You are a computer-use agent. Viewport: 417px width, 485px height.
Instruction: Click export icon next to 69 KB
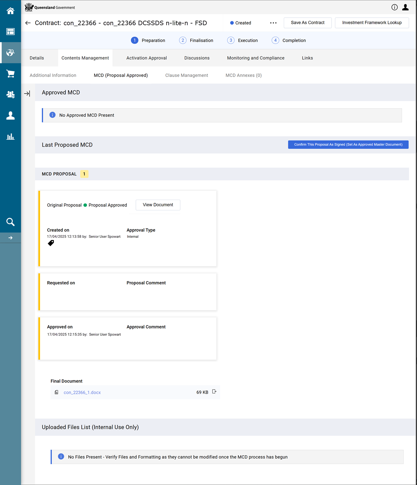click(x=214, y=392)
